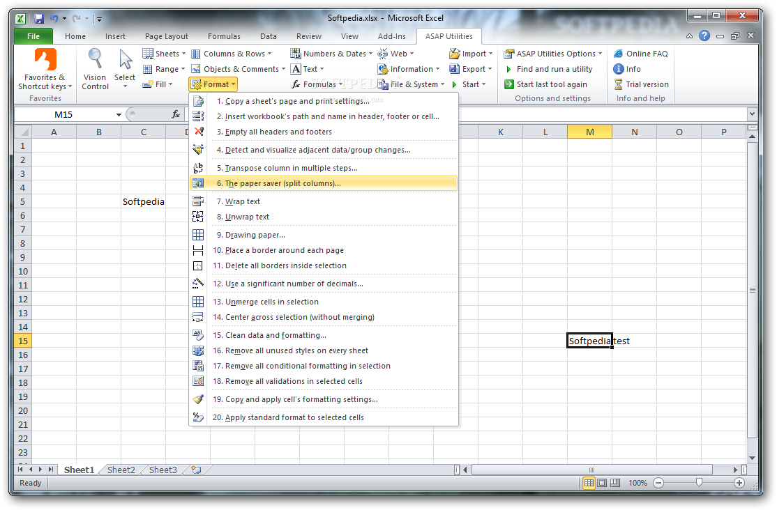
Task: Click the Unwrap text icon in menu
Action: tap(197, 217)
